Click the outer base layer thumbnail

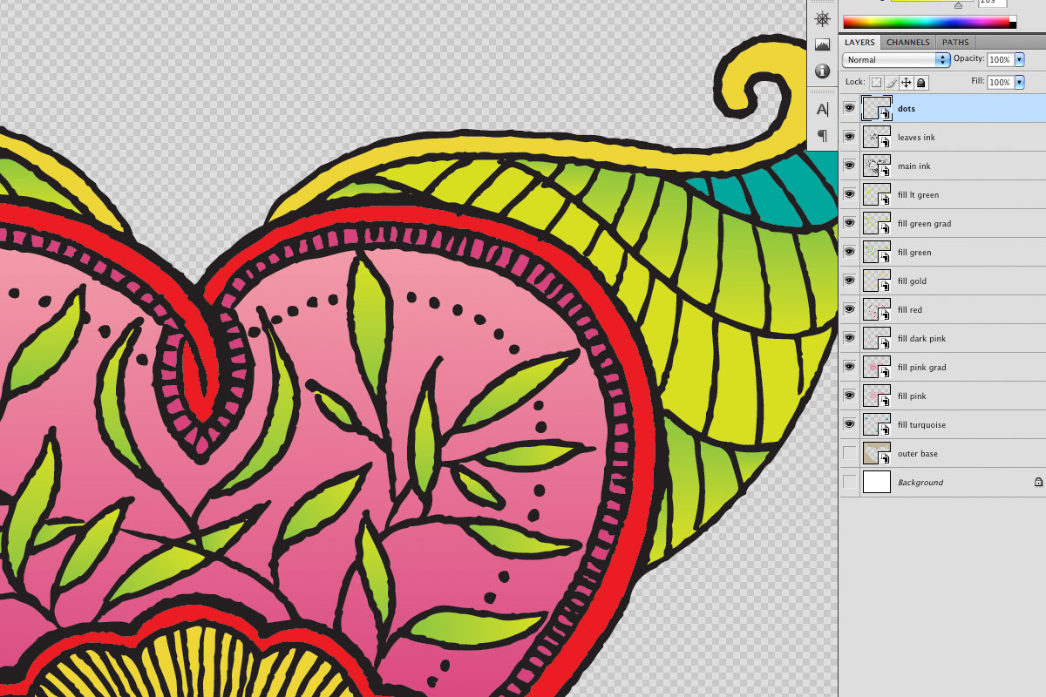pyautogui.click(x=876, y=453)
